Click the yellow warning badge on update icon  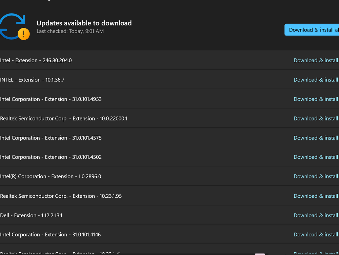[x=23, y=34]
